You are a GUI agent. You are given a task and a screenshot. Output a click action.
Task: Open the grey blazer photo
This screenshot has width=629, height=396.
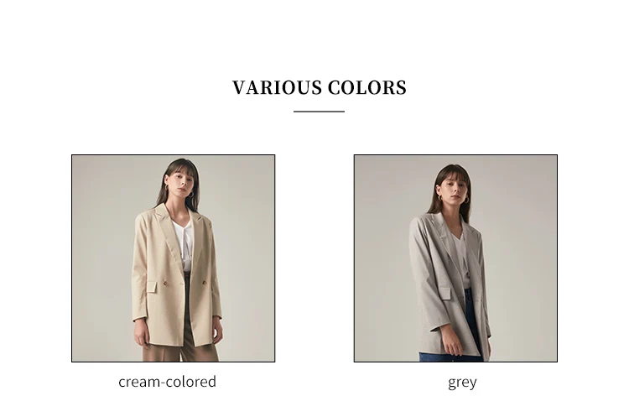coord(455,258)
